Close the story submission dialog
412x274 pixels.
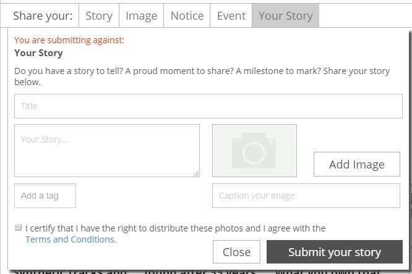(x=236, y=252)
